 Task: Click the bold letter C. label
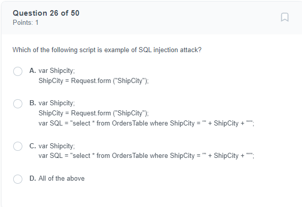point(32,146)
